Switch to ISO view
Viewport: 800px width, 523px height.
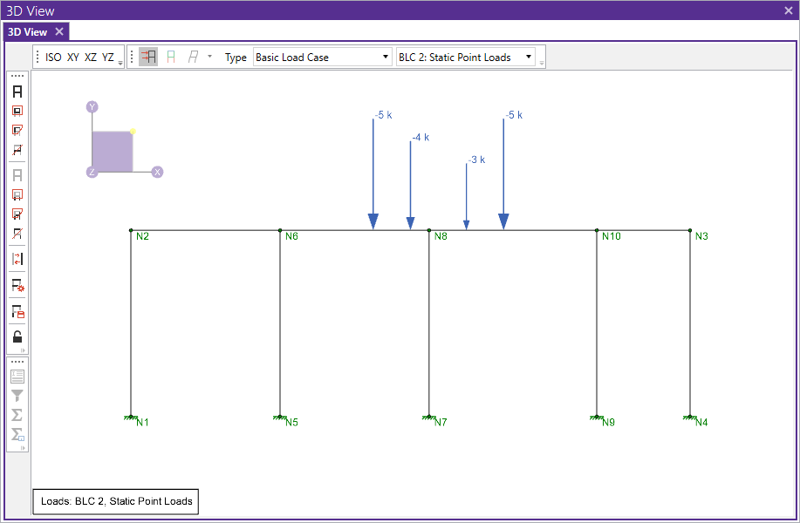pyautogui.click(x=54, y=58)
